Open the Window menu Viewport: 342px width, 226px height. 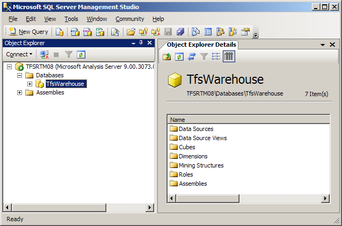pyautogui.click(x=97, y=19)
